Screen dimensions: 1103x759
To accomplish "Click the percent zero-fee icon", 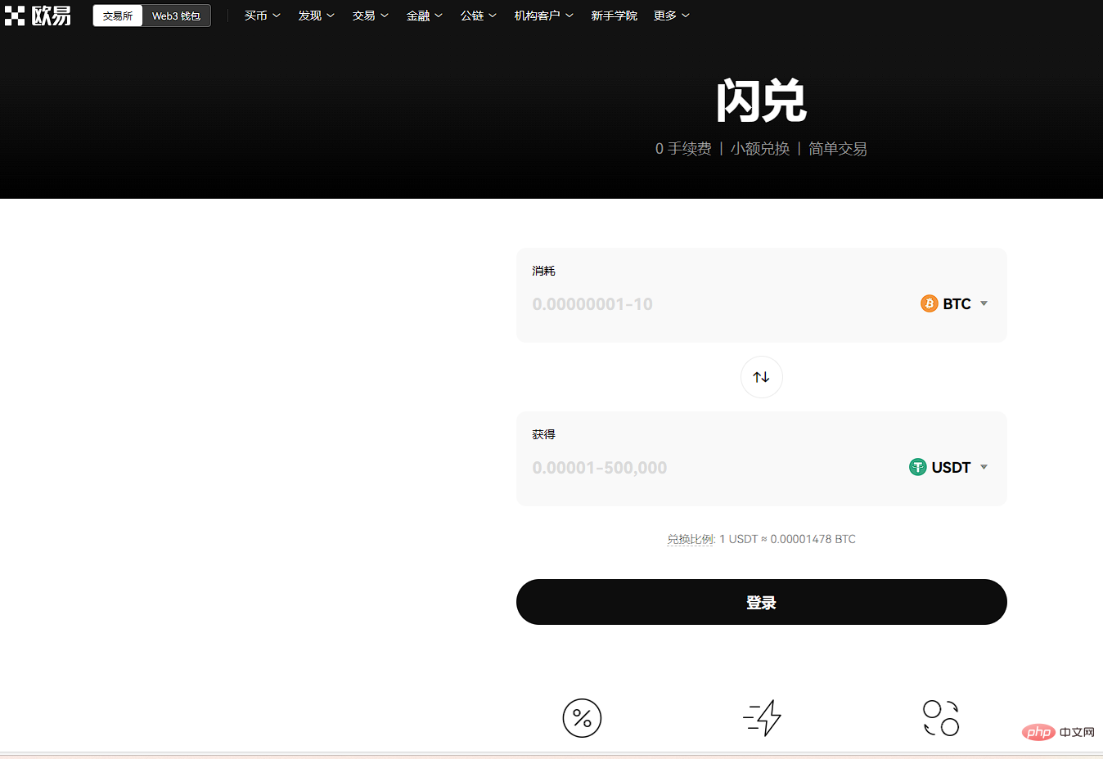I will [582, 718].
